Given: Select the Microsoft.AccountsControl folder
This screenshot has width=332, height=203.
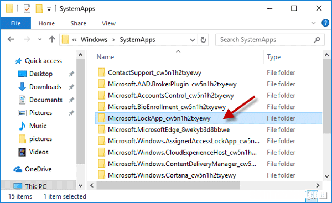Looking at the screenshot, I should [171, 96].
